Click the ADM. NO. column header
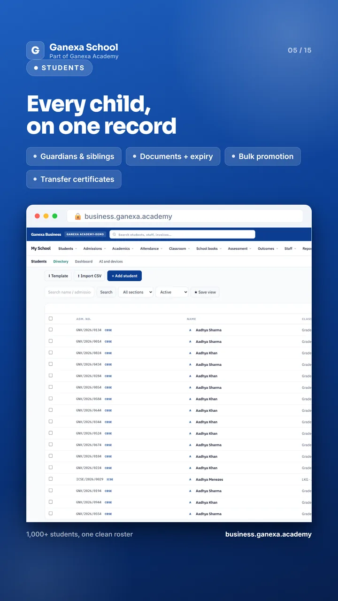 coord(84,319)
